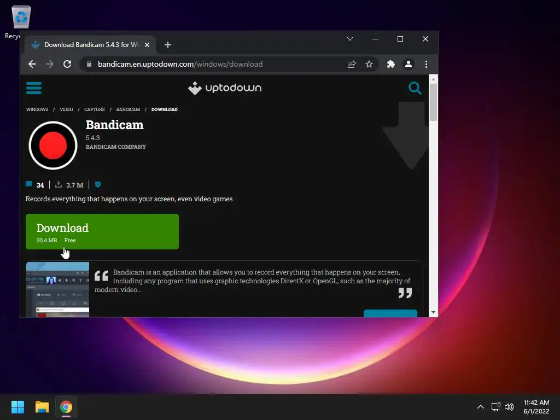Open File Explorer from the taskbar
This screenshot has height=420, width=560.
click(42, 407)
